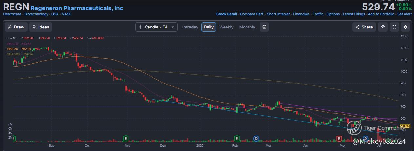Click Set Alert

click(x=404, y=14)
